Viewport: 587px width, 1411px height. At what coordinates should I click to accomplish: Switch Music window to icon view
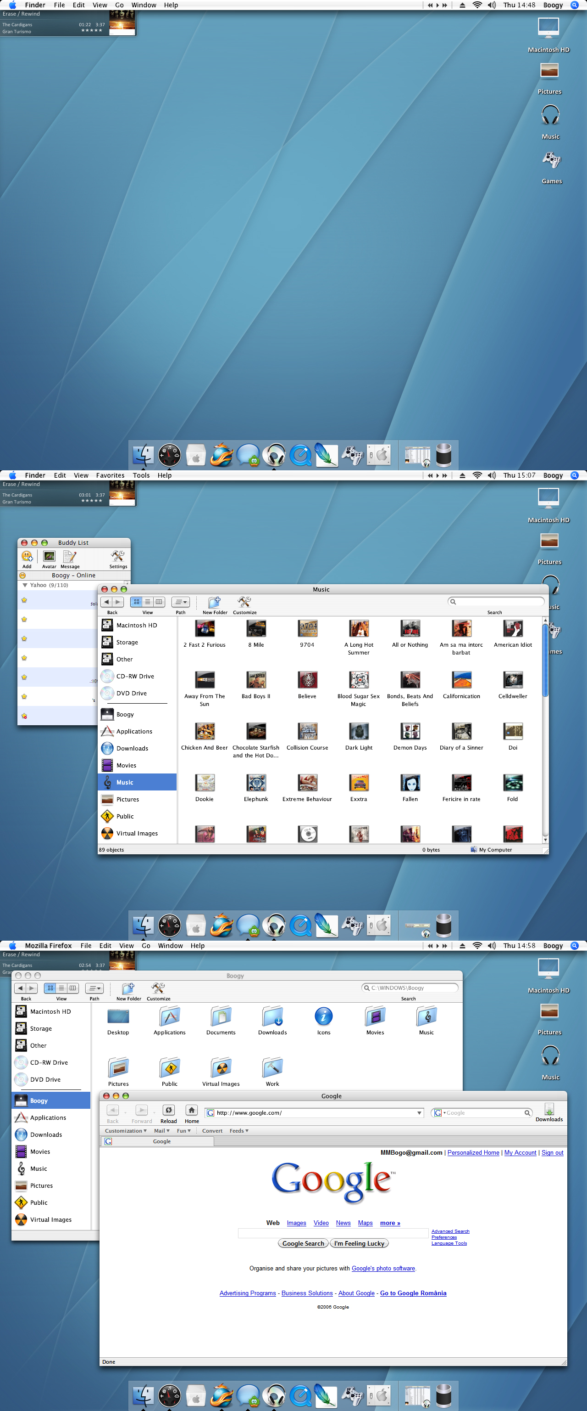click(x=136, y=602)
